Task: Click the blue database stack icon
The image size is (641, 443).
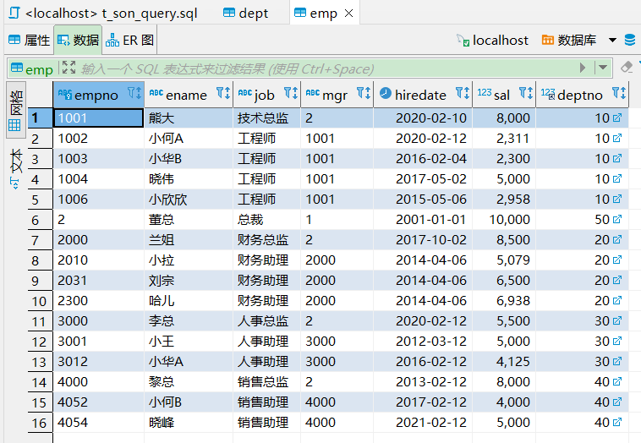Action: [x=630, y=40]
